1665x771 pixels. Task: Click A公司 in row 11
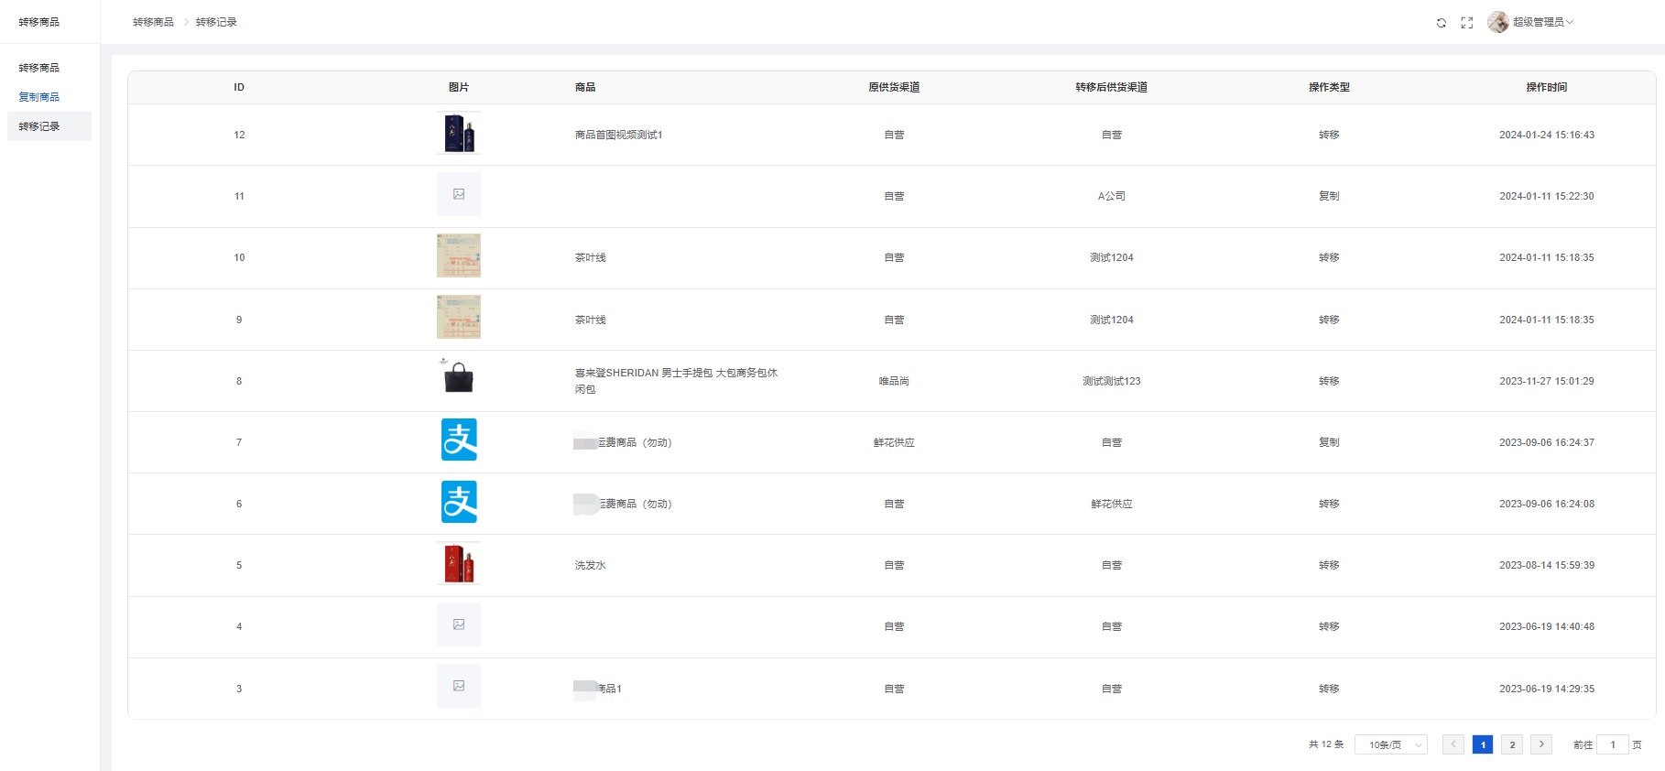[x=1112, y=197]
